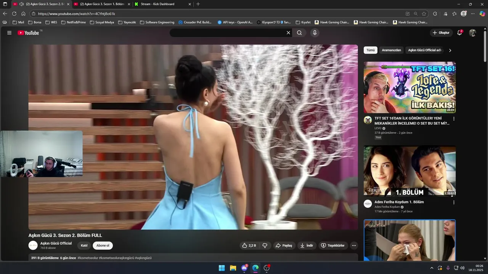This screenshot has height=274, width=488.
Task: Open a new browser tab
Action: (198, 4)
